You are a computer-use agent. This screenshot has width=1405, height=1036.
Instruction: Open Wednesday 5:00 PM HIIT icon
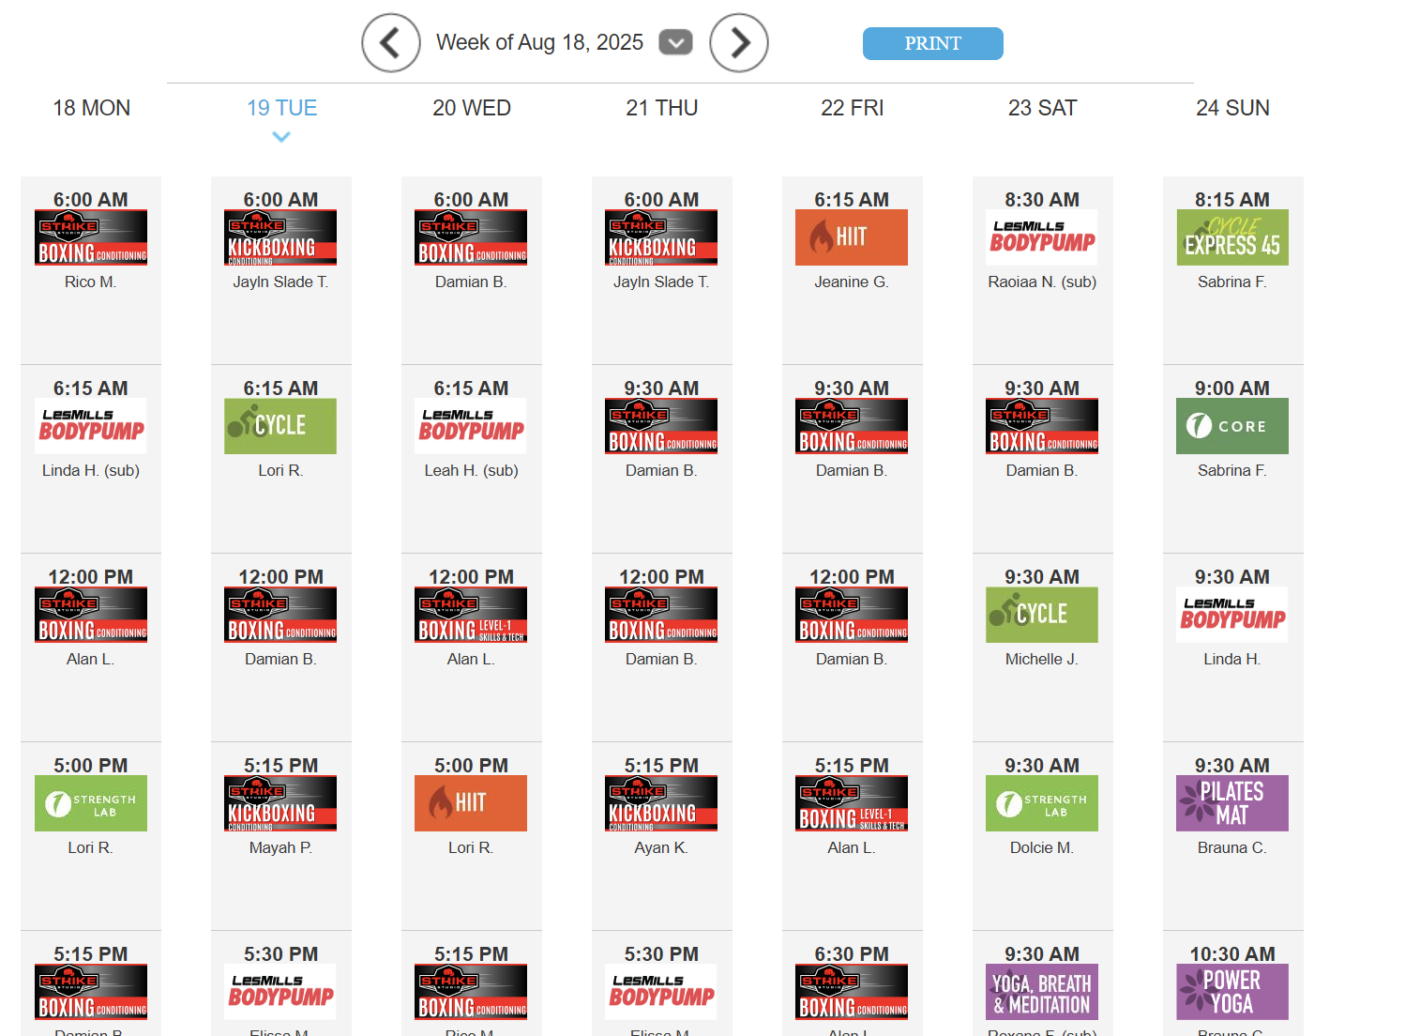click(x=471, y=803)
